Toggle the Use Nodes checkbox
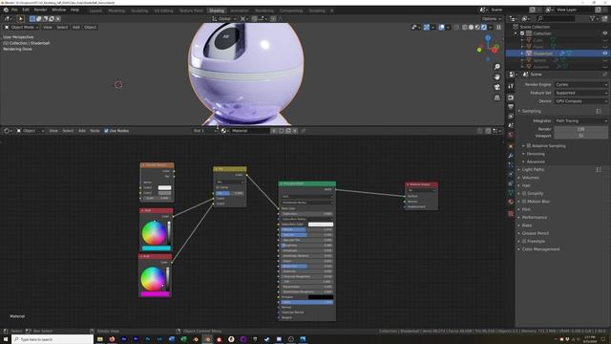The width and height of the screenshot is (611, 344). click(106, 131)
